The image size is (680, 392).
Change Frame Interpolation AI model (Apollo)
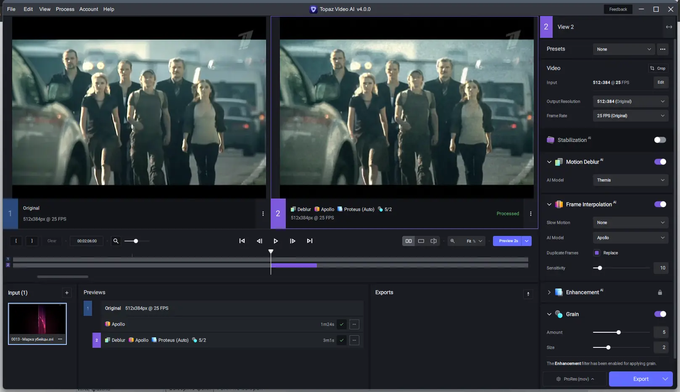(631, 238)
